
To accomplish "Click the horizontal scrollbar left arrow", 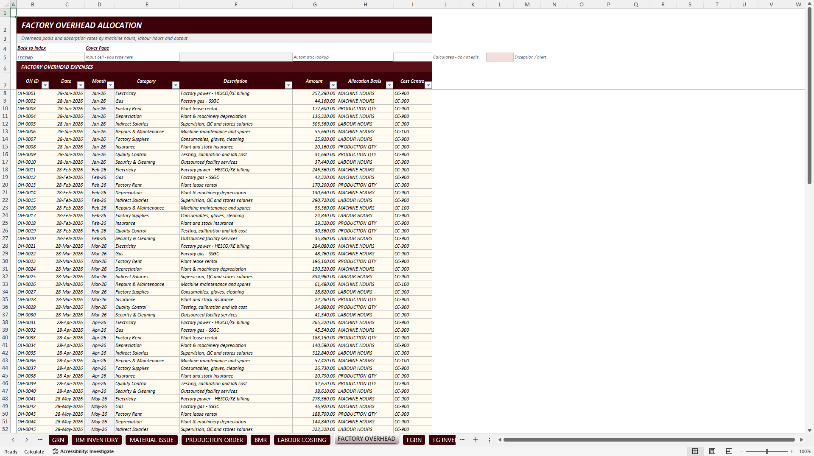I will 500,440.
